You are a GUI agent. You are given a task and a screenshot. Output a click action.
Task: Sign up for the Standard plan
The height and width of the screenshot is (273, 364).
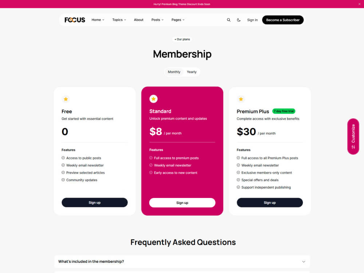(182, 202)
